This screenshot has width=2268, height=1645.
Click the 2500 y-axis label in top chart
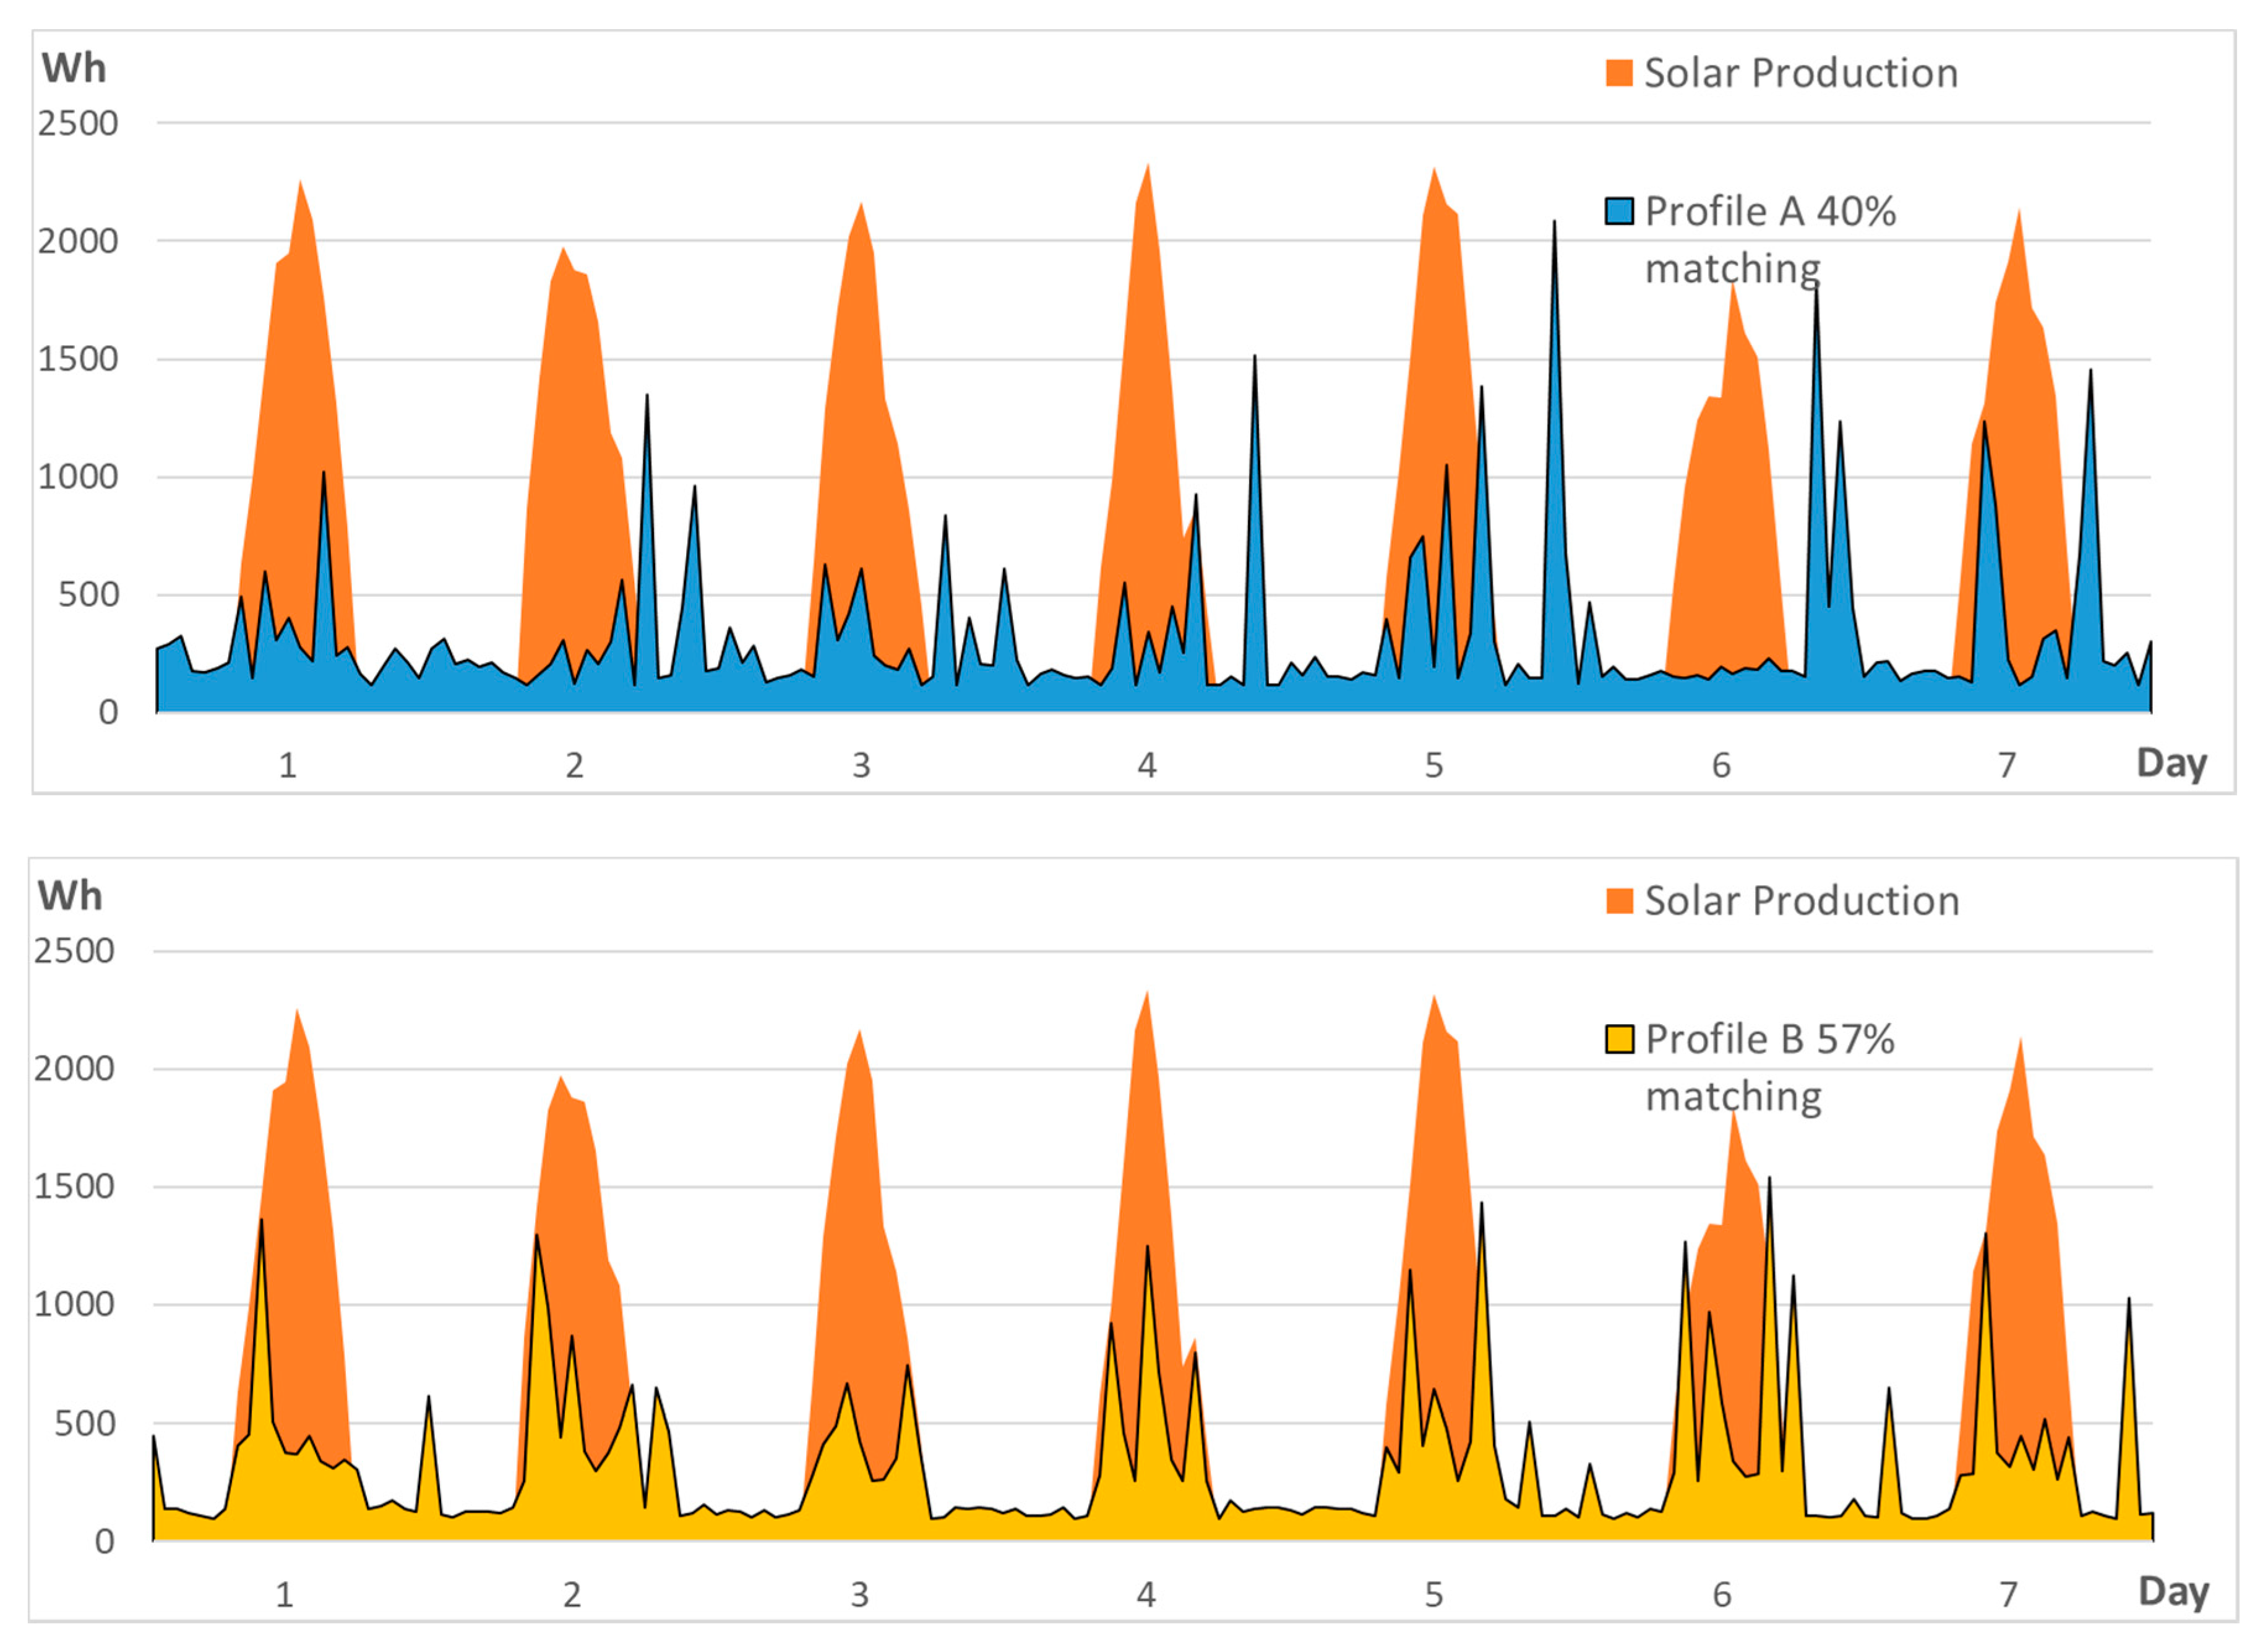78,124
